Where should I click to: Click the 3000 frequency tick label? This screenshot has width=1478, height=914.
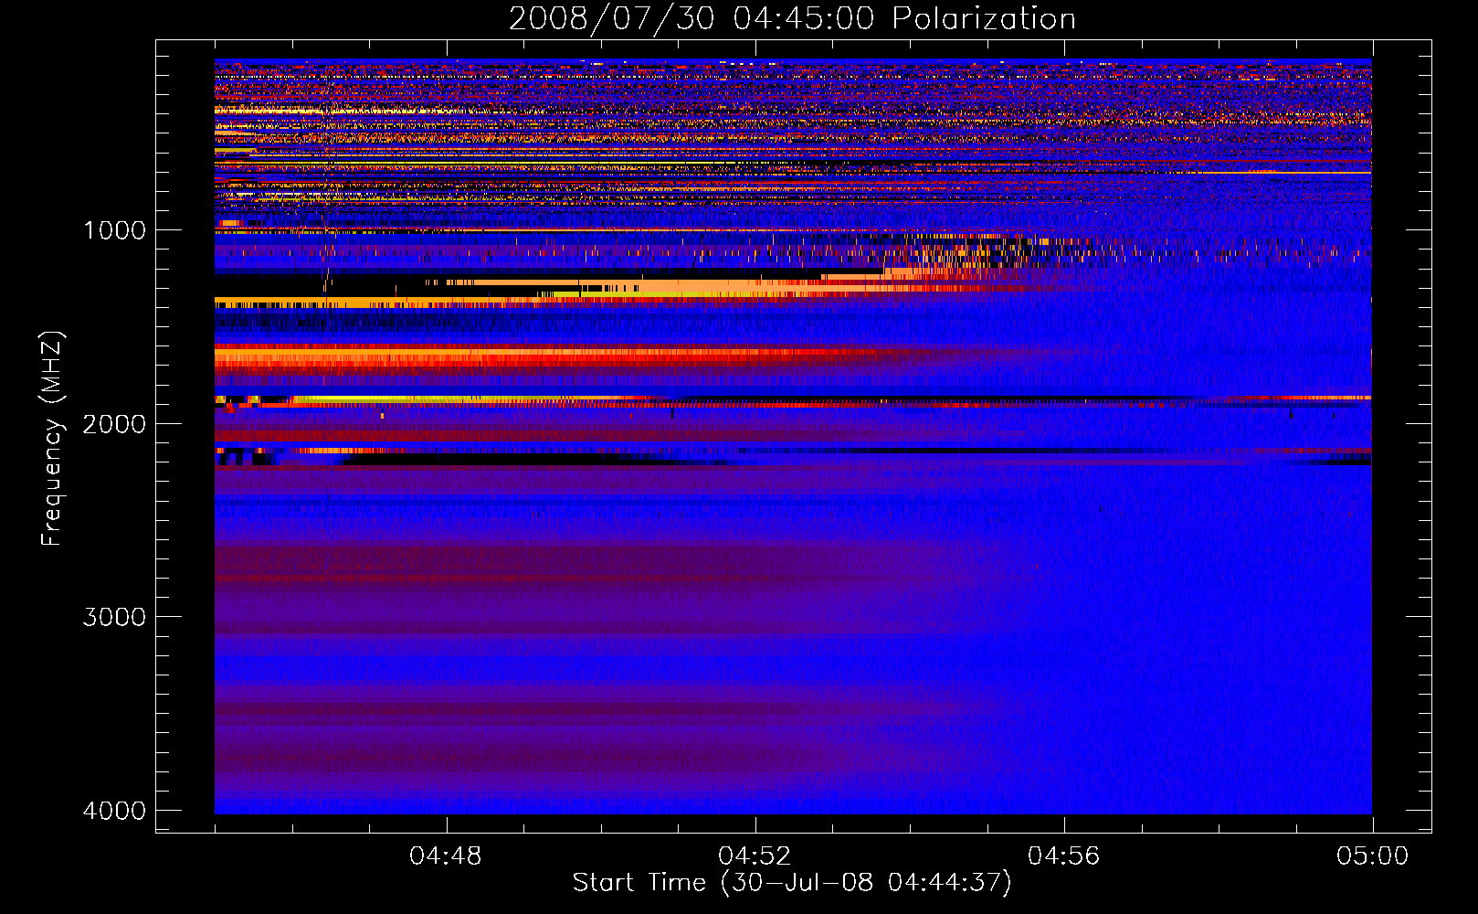[114, 617]
